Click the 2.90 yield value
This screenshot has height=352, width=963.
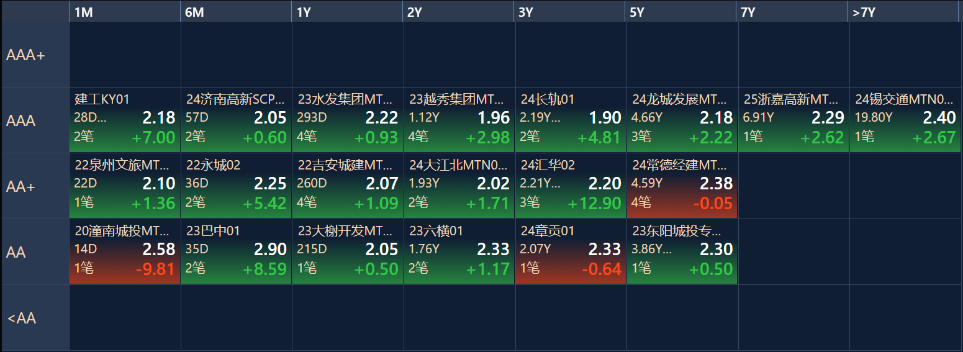[270, 249]
